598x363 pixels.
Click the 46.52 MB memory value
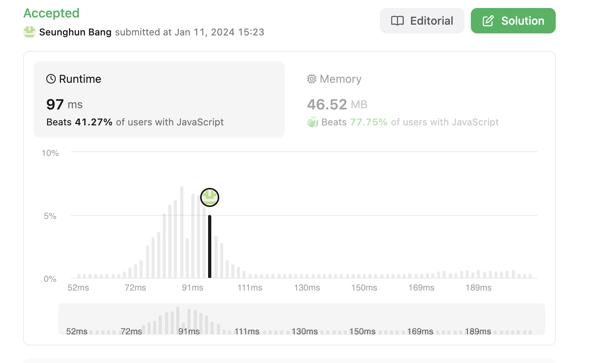click(x=337, y=104)
